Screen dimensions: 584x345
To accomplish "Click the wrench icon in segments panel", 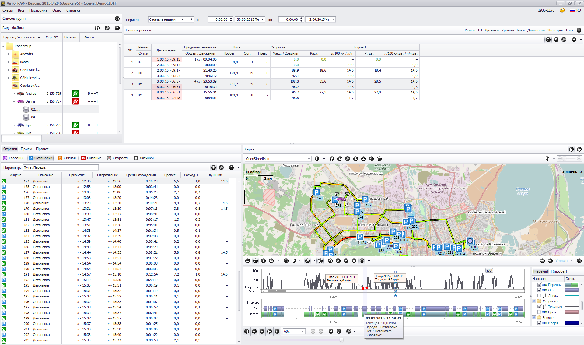I will click(x=221, y=167).
